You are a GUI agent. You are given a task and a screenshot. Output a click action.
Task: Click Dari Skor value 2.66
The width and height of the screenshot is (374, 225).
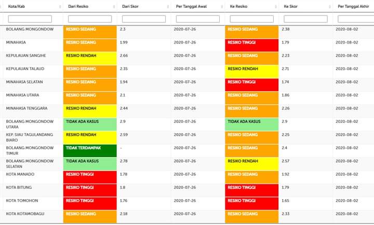tap(124, 55)
